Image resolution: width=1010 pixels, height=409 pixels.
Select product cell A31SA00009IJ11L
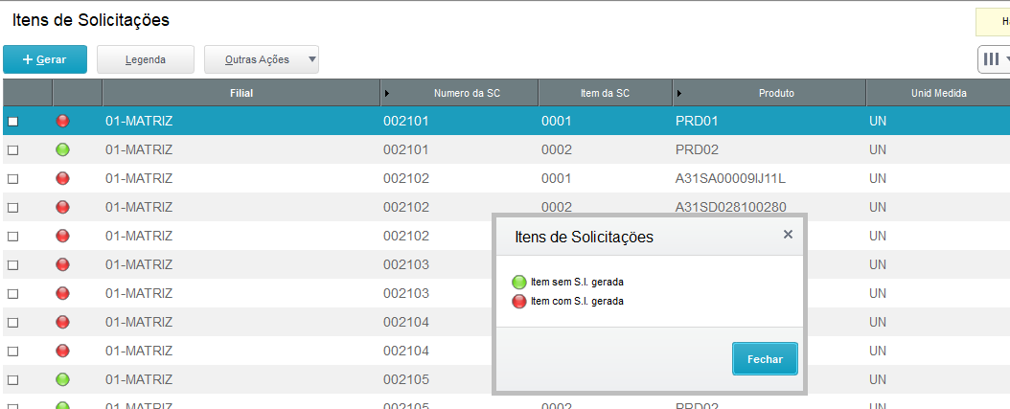[x=730, y=178]
